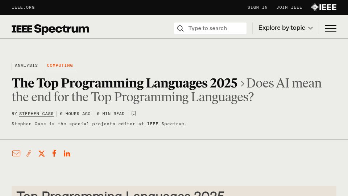
Task: Select the ANALYSIS tag
Action: 26,66
